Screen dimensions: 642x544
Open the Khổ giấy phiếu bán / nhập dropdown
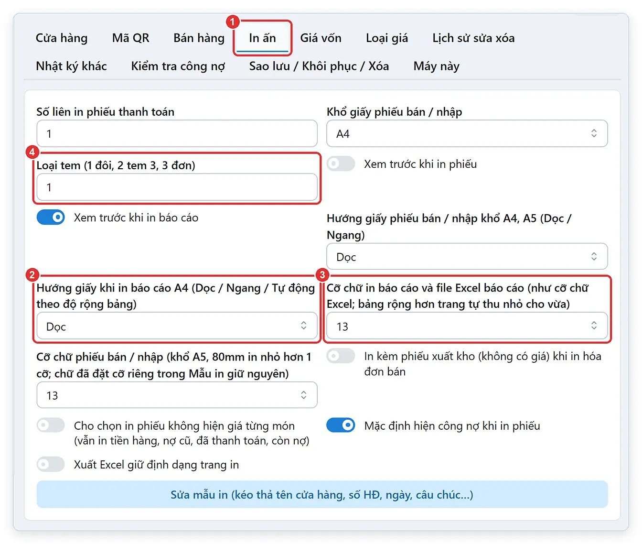467,133
